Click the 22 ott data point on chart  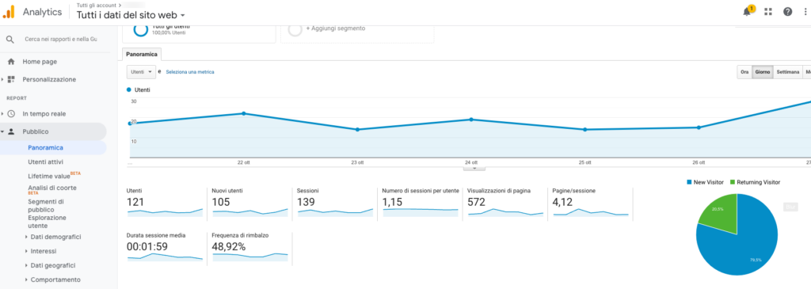click(244, 113)
